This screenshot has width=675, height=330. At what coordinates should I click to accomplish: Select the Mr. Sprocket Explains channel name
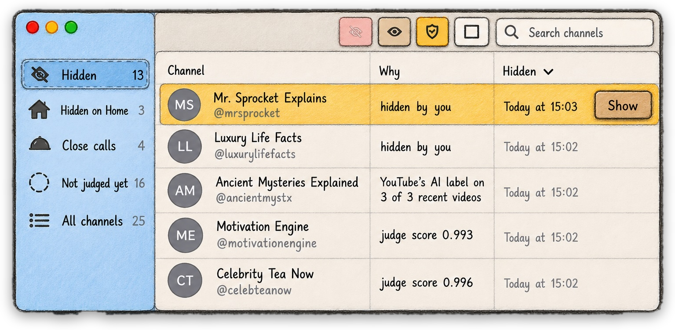(x=270, y=98)
